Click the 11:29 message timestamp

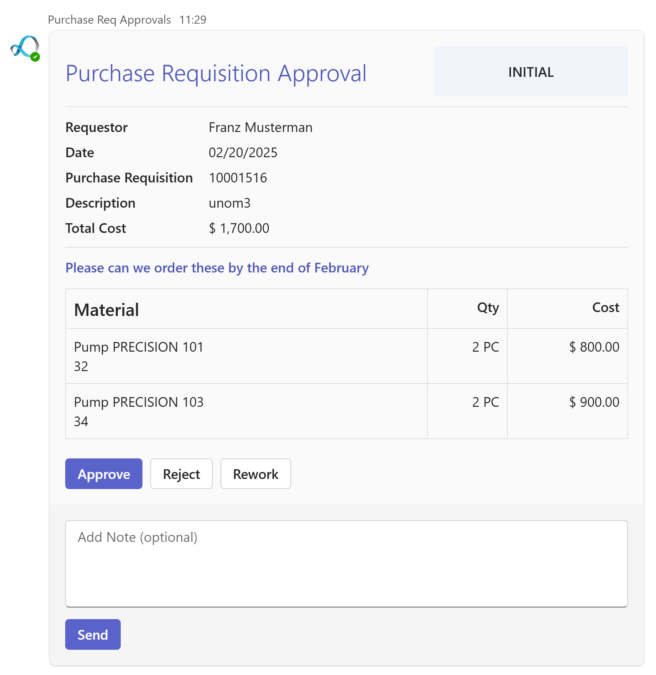193,20
